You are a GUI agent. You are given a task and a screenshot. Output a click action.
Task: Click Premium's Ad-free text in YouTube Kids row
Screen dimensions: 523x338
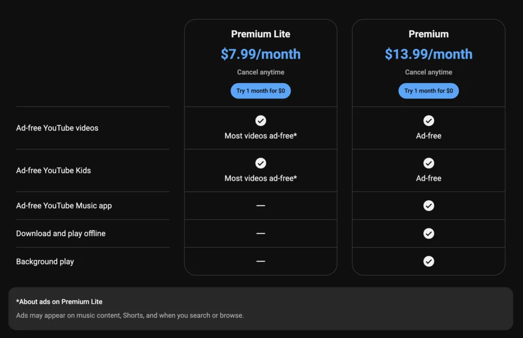[429, 178]
